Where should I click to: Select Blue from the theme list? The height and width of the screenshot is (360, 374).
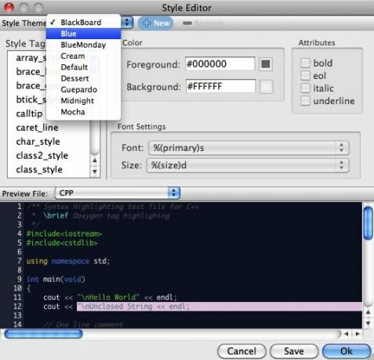(83, 34)
